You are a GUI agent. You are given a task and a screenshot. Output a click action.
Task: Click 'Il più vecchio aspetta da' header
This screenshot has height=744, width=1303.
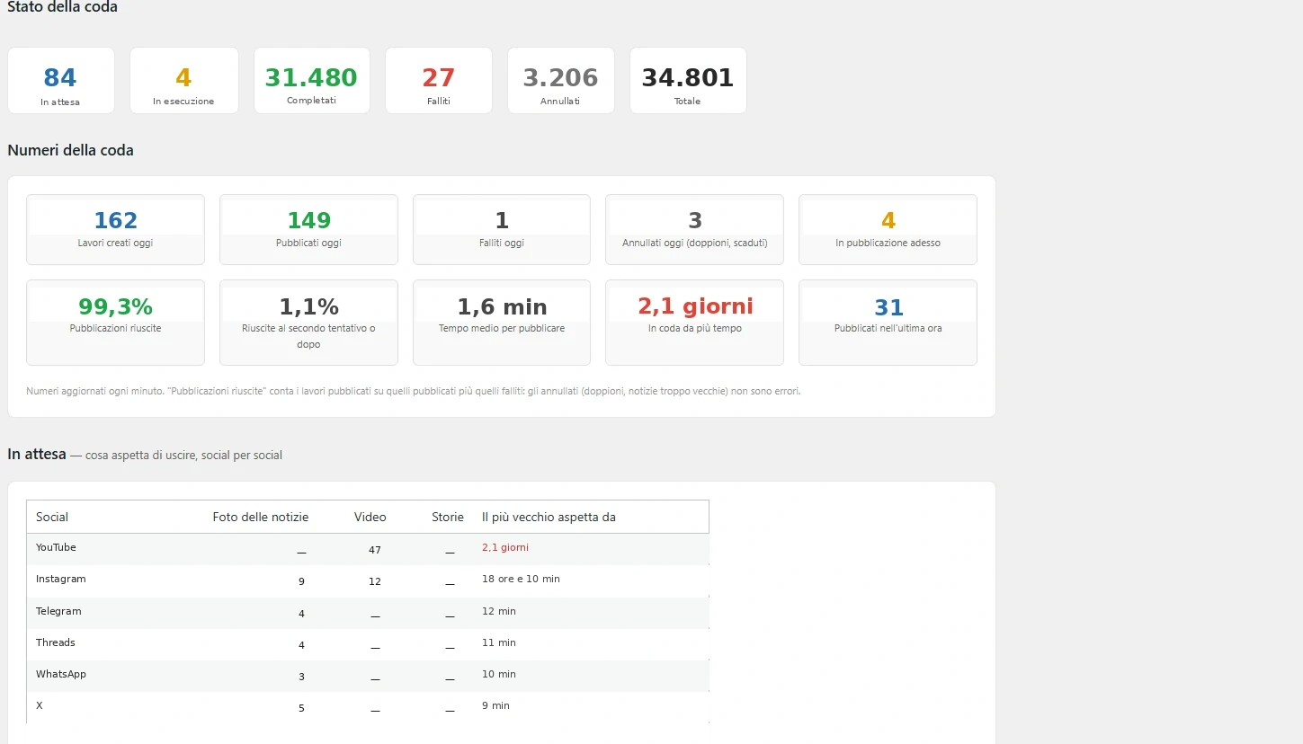tap(549, 517)
